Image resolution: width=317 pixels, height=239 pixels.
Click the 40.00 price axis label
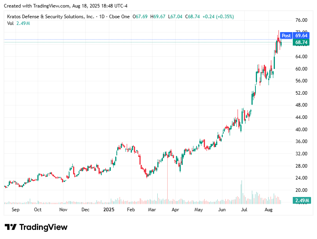[x=301, y=130]
